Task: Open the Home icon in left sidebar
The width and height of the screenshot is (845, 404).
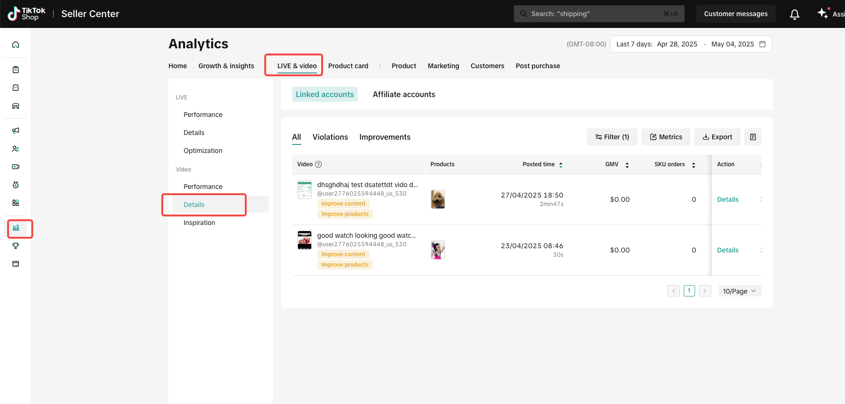Action: [x=16, y=45]
